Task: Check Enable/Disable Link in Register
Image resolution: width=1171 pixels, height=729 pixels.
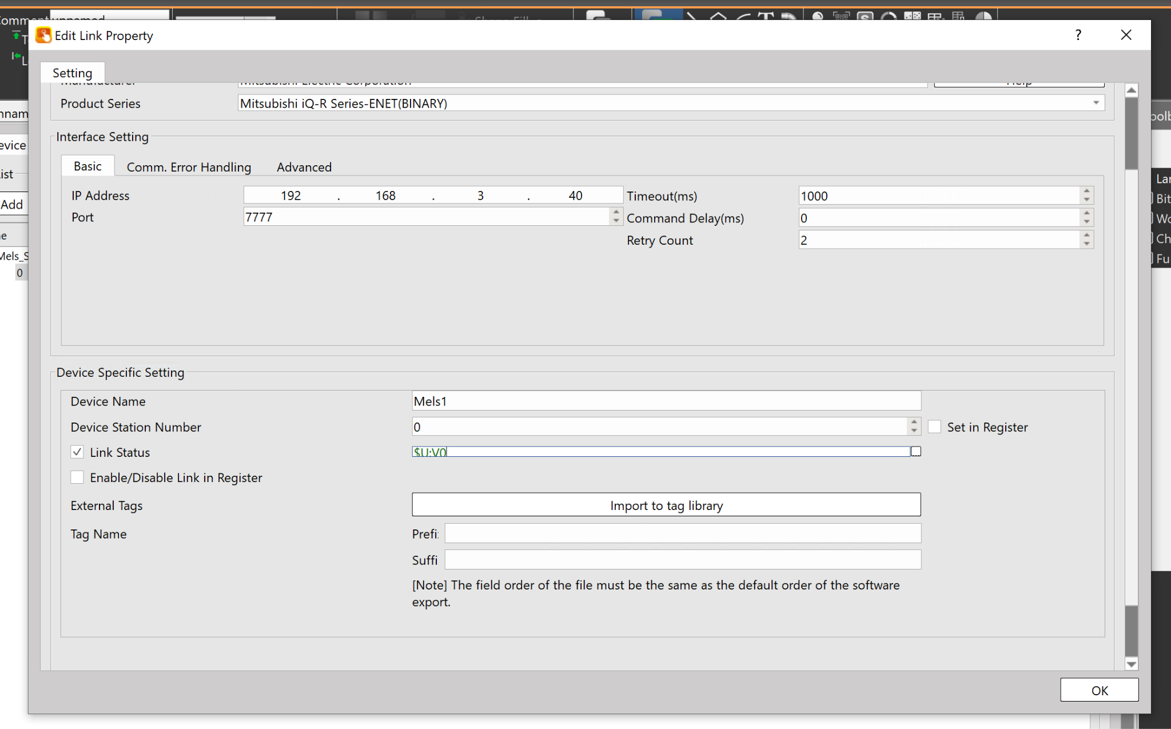Action: pyautogui.click(x=77, y=477)
